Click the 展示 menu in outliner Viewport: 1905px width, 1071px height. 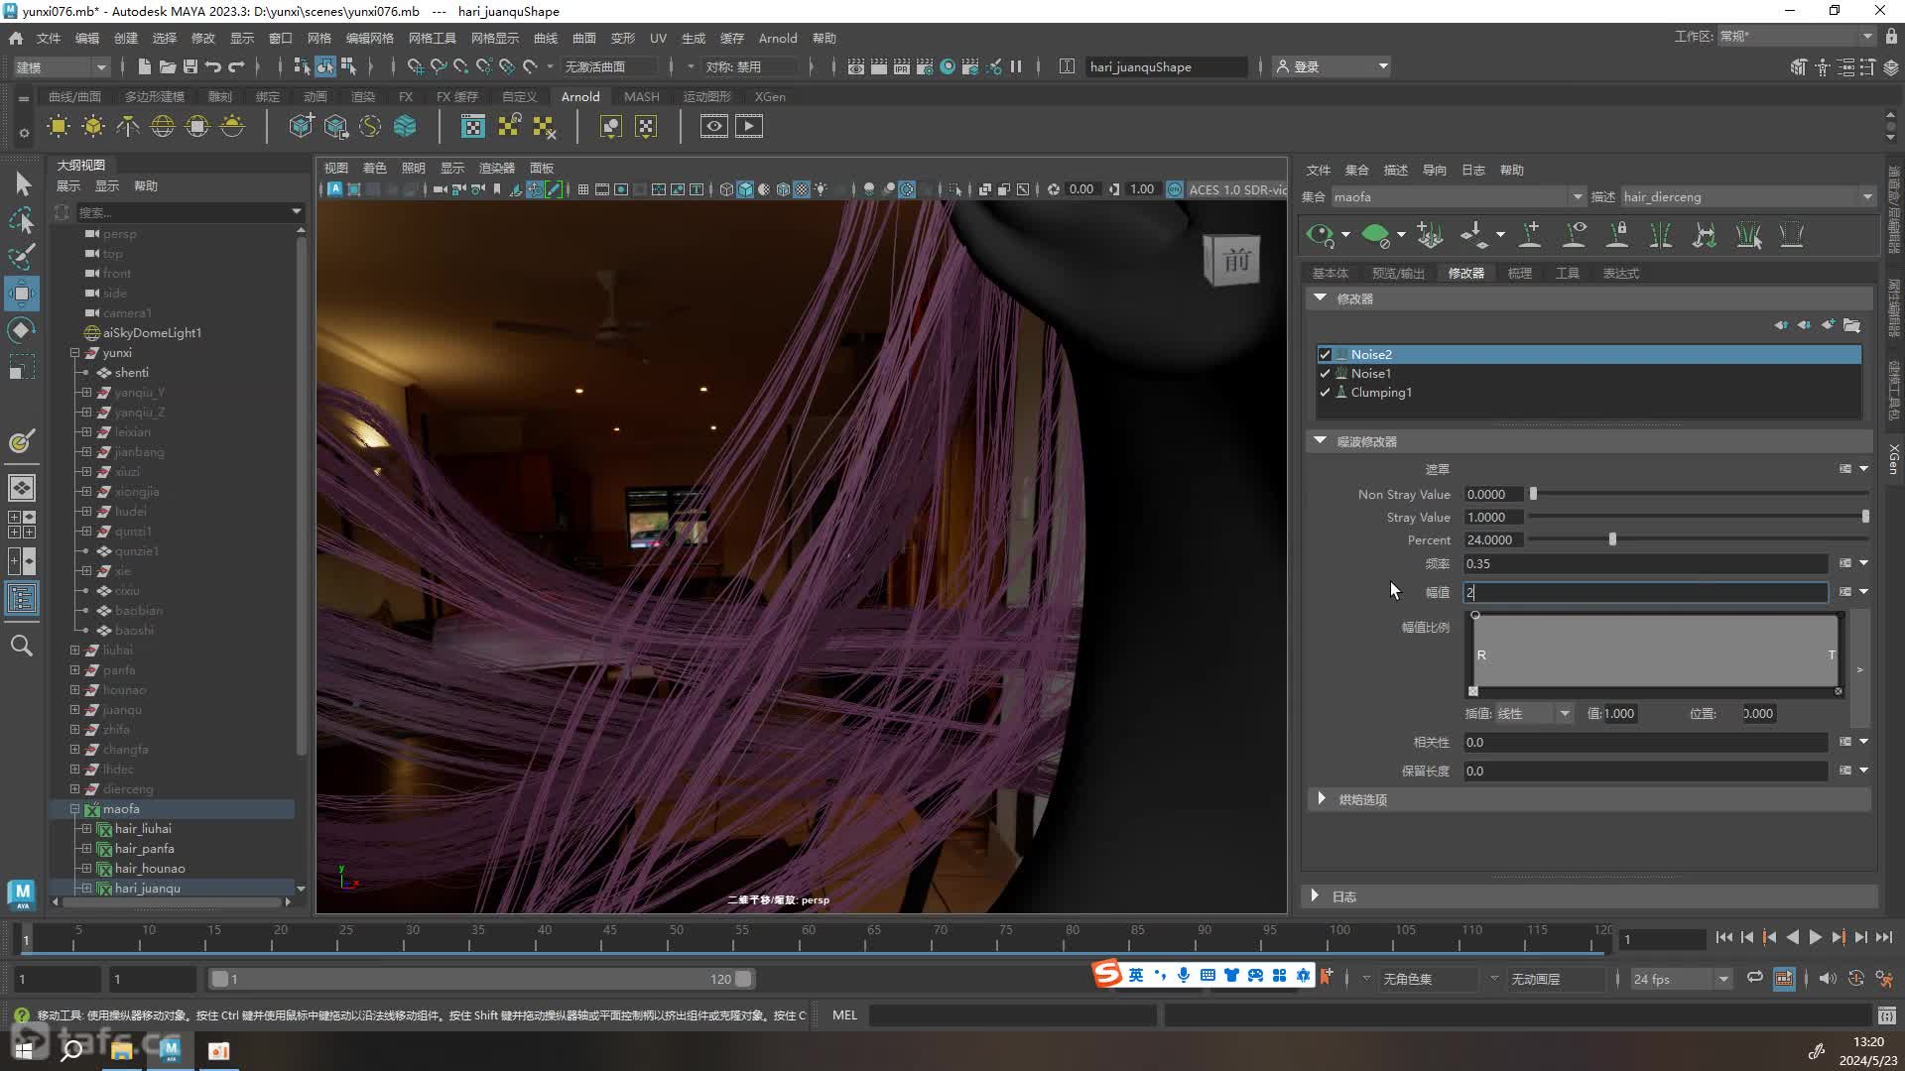click(x=68, y=186)
